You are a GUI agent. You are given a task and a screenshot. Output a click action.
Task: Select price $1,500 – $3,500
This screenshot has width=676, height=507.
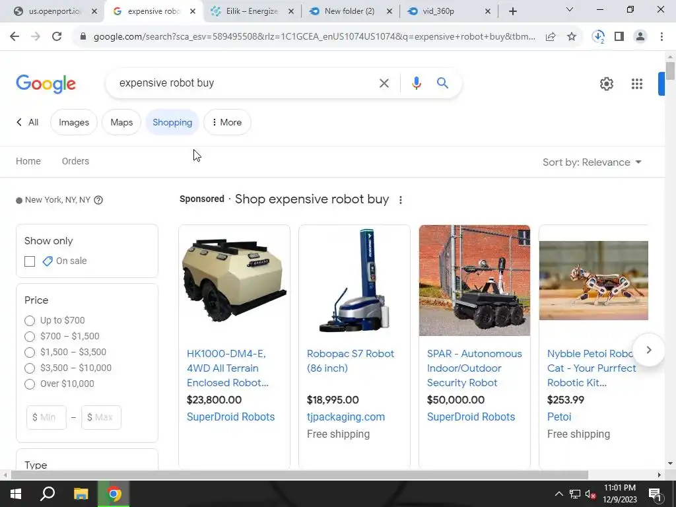[x=30, y=353]
